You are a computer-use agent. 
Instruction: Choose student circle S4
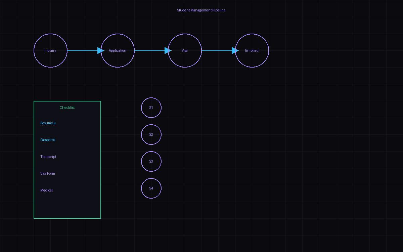(151, 188)
